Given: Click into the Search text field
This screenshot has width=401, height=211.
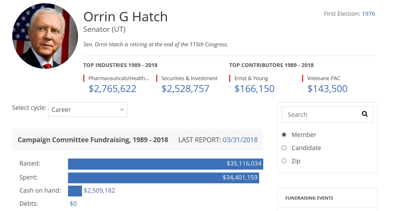Looking at the screenshot, I should [321, 115].
